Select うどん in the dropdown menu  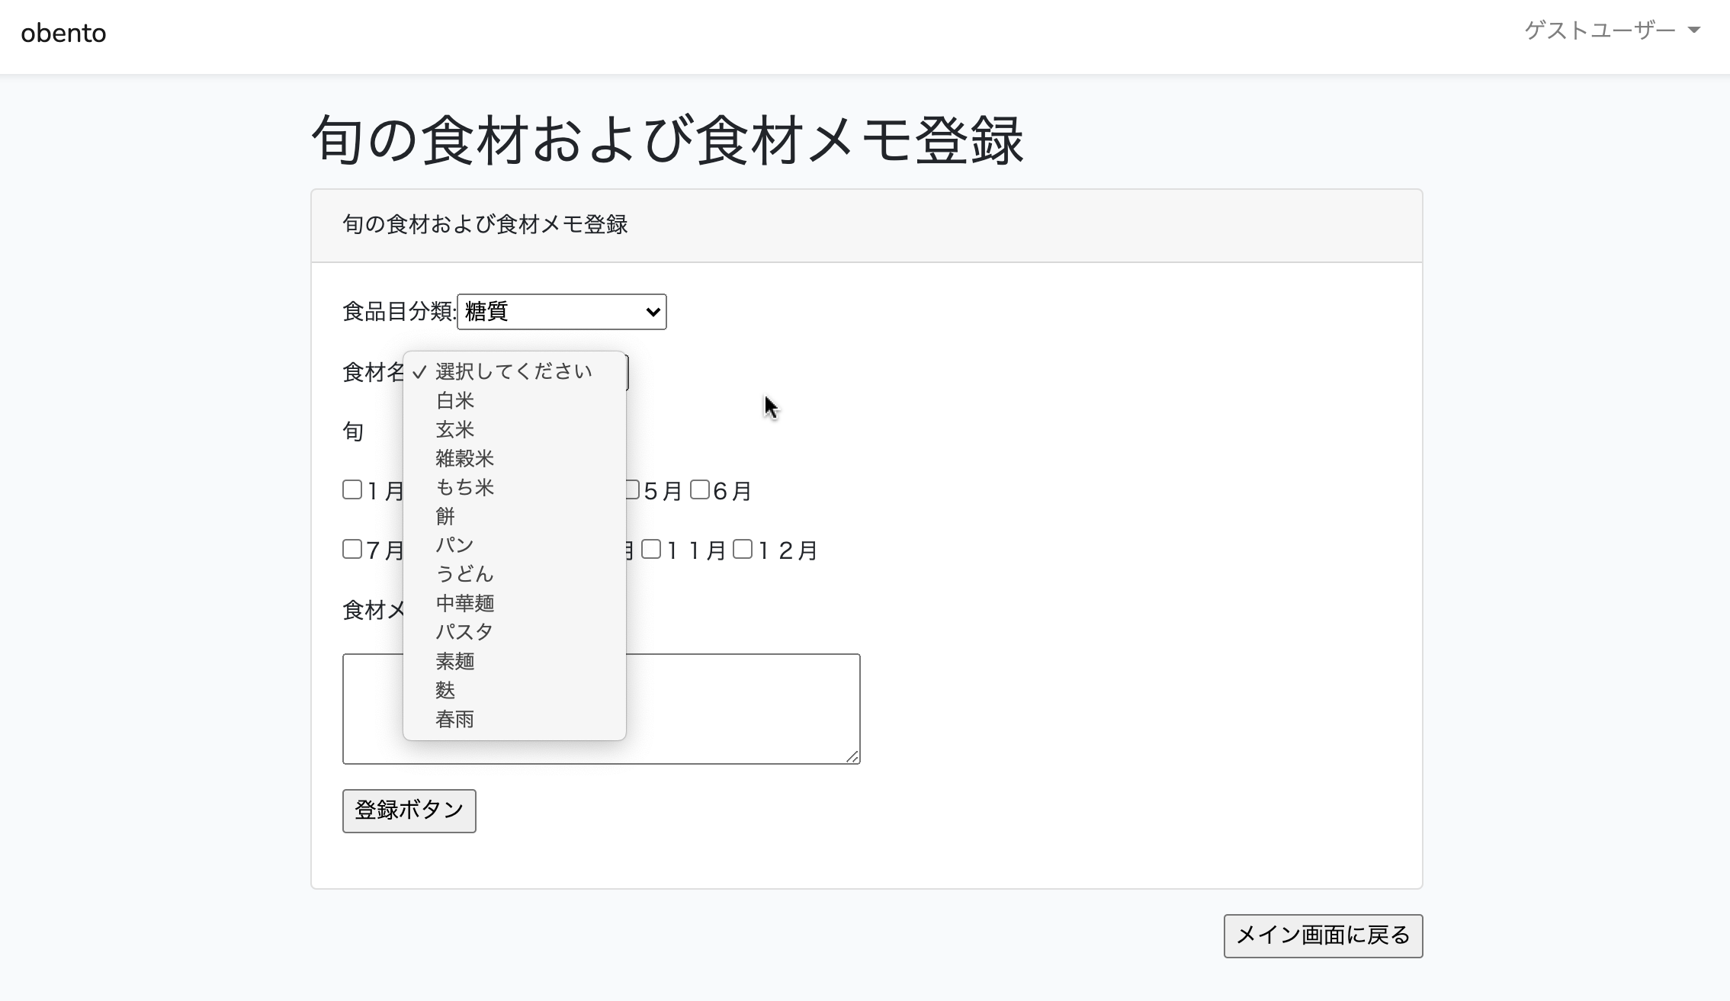464,574
